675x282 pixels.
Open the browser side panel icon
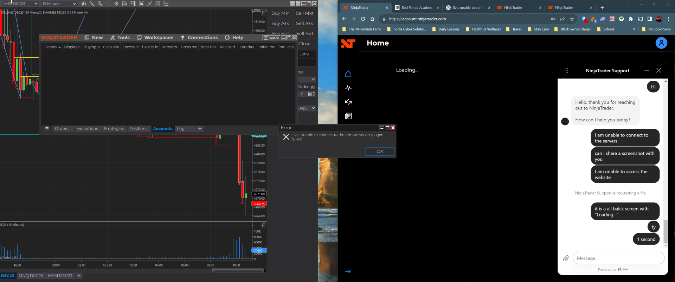click(x=649, y=19)
